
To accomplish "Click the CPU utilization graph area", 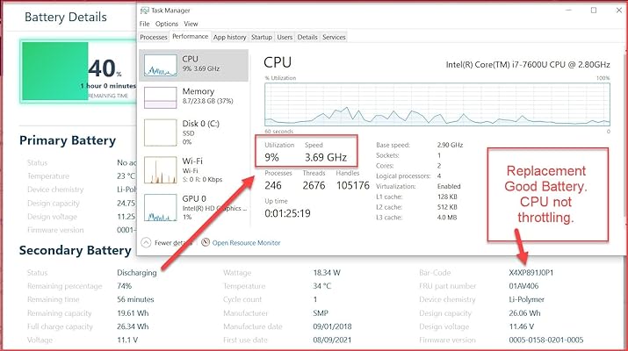I will point(437,104).
